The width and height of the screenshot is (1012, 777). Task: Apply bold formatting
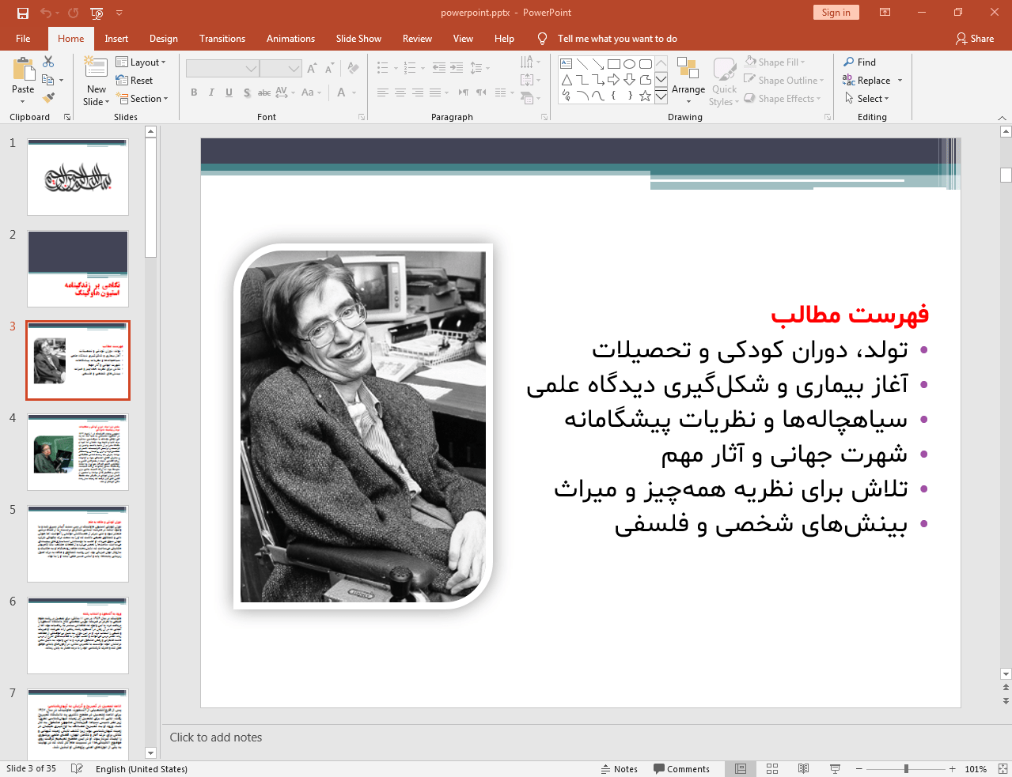pyautogui.click(x=193, y=92)
